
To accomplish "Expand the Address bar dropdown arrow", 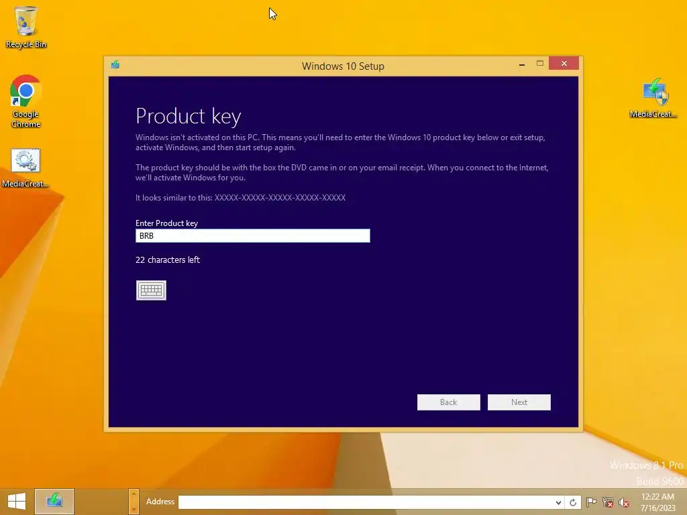I will (558, 502).
